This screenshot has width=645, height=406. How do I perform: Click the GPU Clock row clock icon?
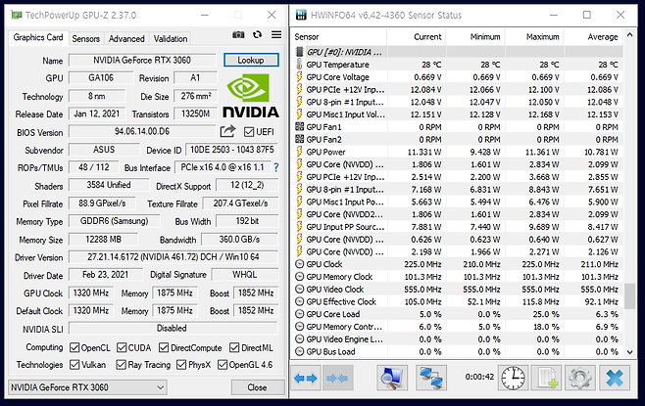(300, 264)
